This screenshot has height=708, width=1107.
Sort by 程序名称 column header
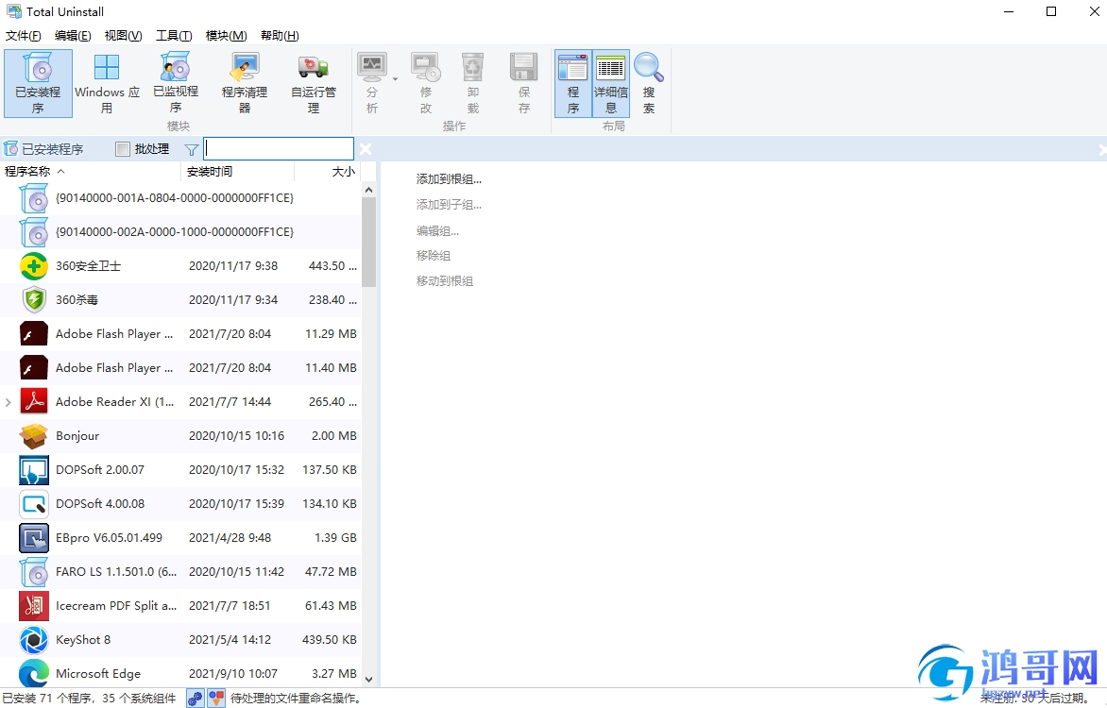point(91,172)
